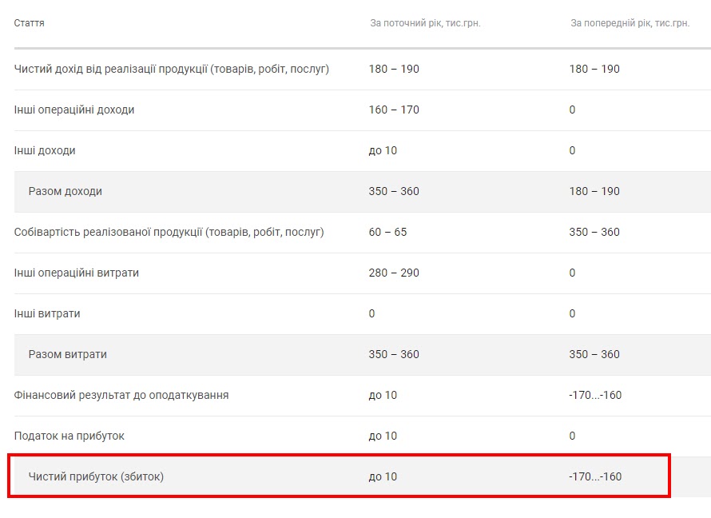
Task: Click the "Стаття" column header
Action: (x=30, y=23)
